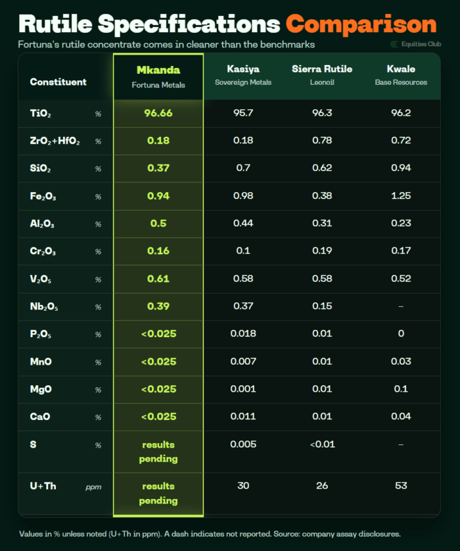460x551 pixels.
Task: Click the Fe₂O₃ row label
Action: tap(43, 196)
